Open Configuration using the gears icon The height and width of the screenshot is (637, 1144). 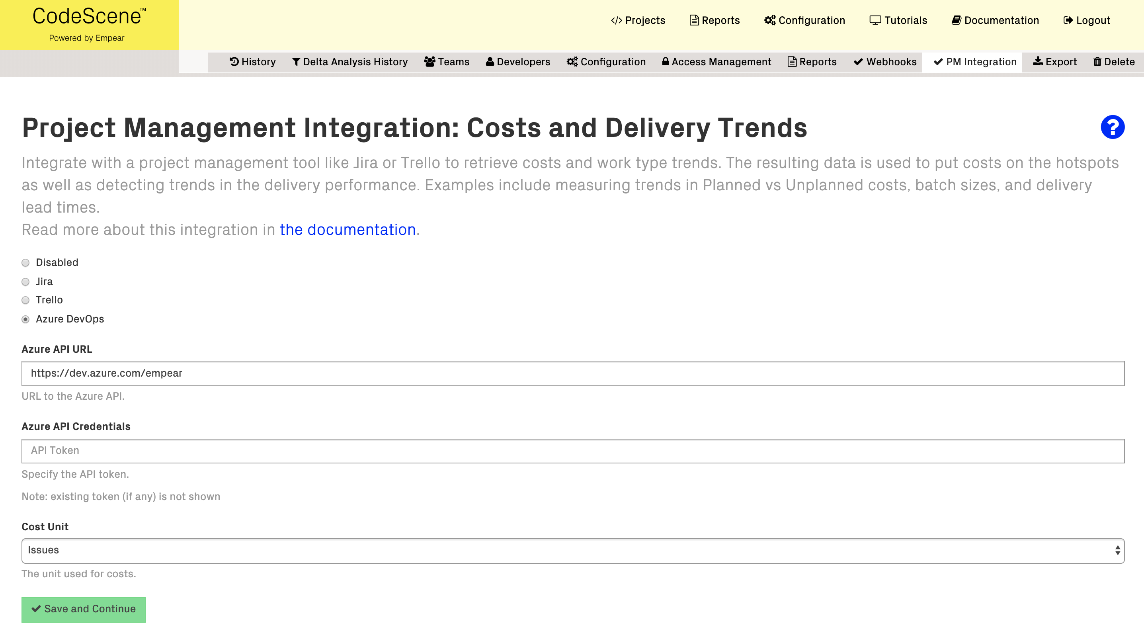pos(769,20)
